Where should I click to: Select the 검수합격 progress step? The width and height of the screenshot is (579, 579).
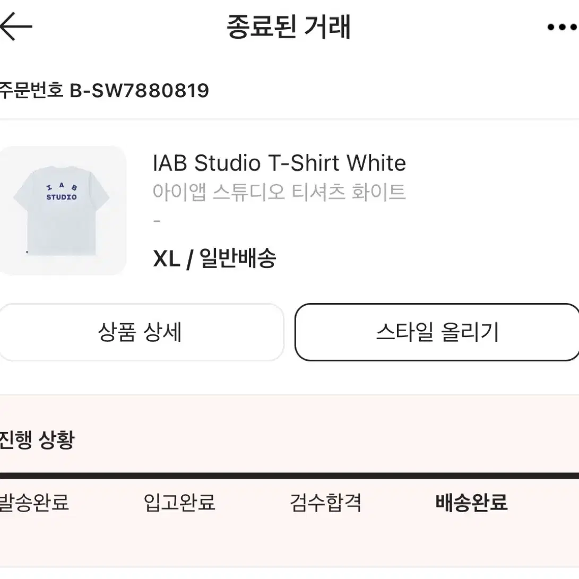[x=326, y=502]
